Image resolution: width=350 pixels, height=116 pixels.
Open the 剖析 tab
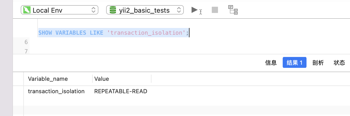coord(318,63)
